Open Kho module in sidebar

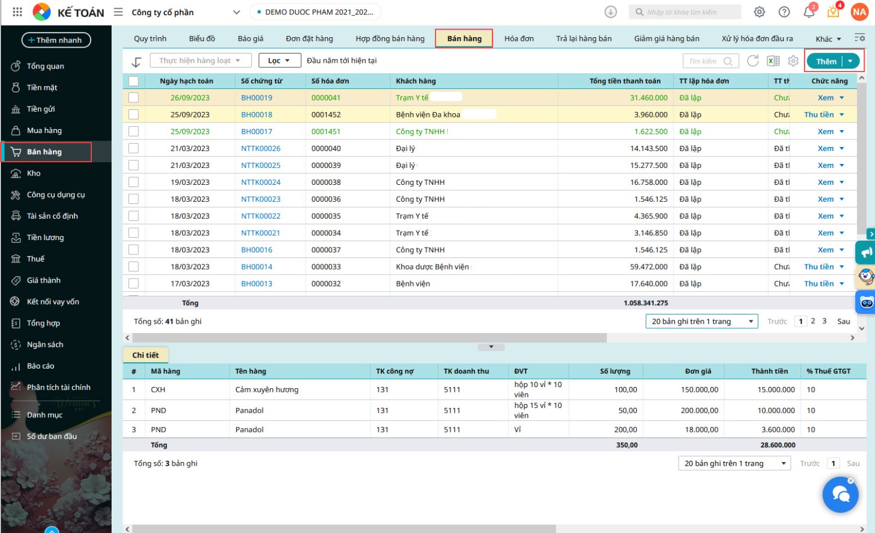coord(34,173)
